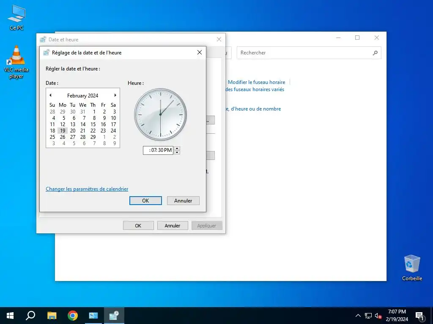Open muted volume tray icon
This screenshot has width=433, height=324.
(378, 316)
